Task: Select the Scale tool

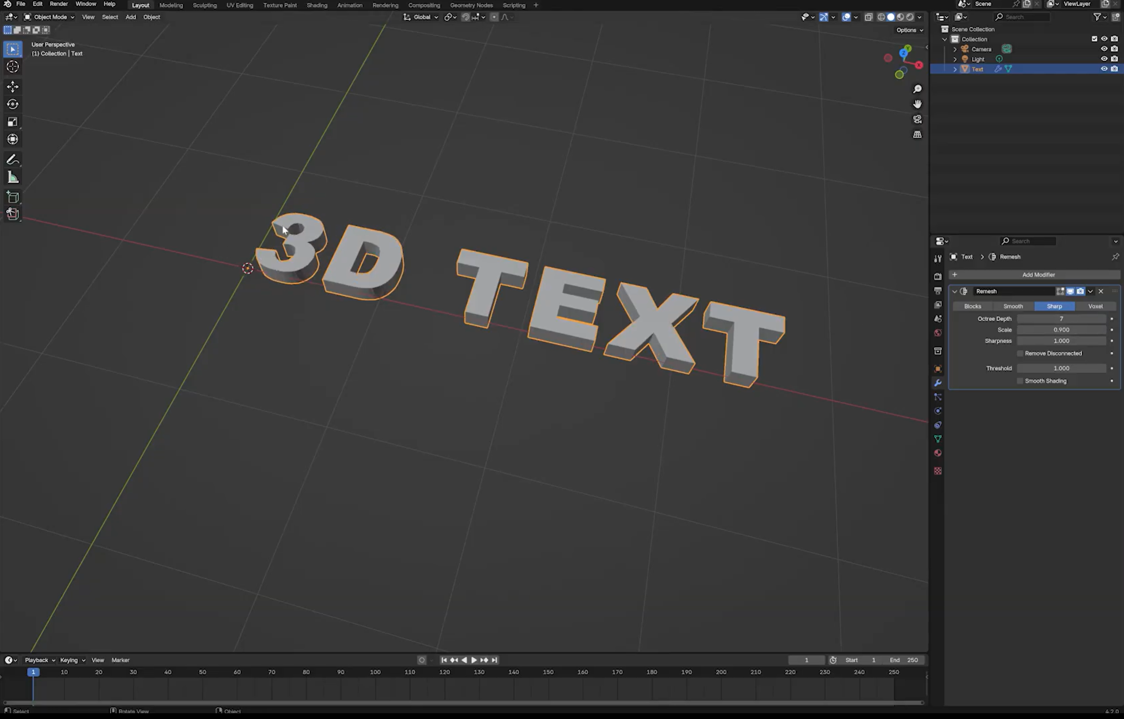Action: point(13,122)
